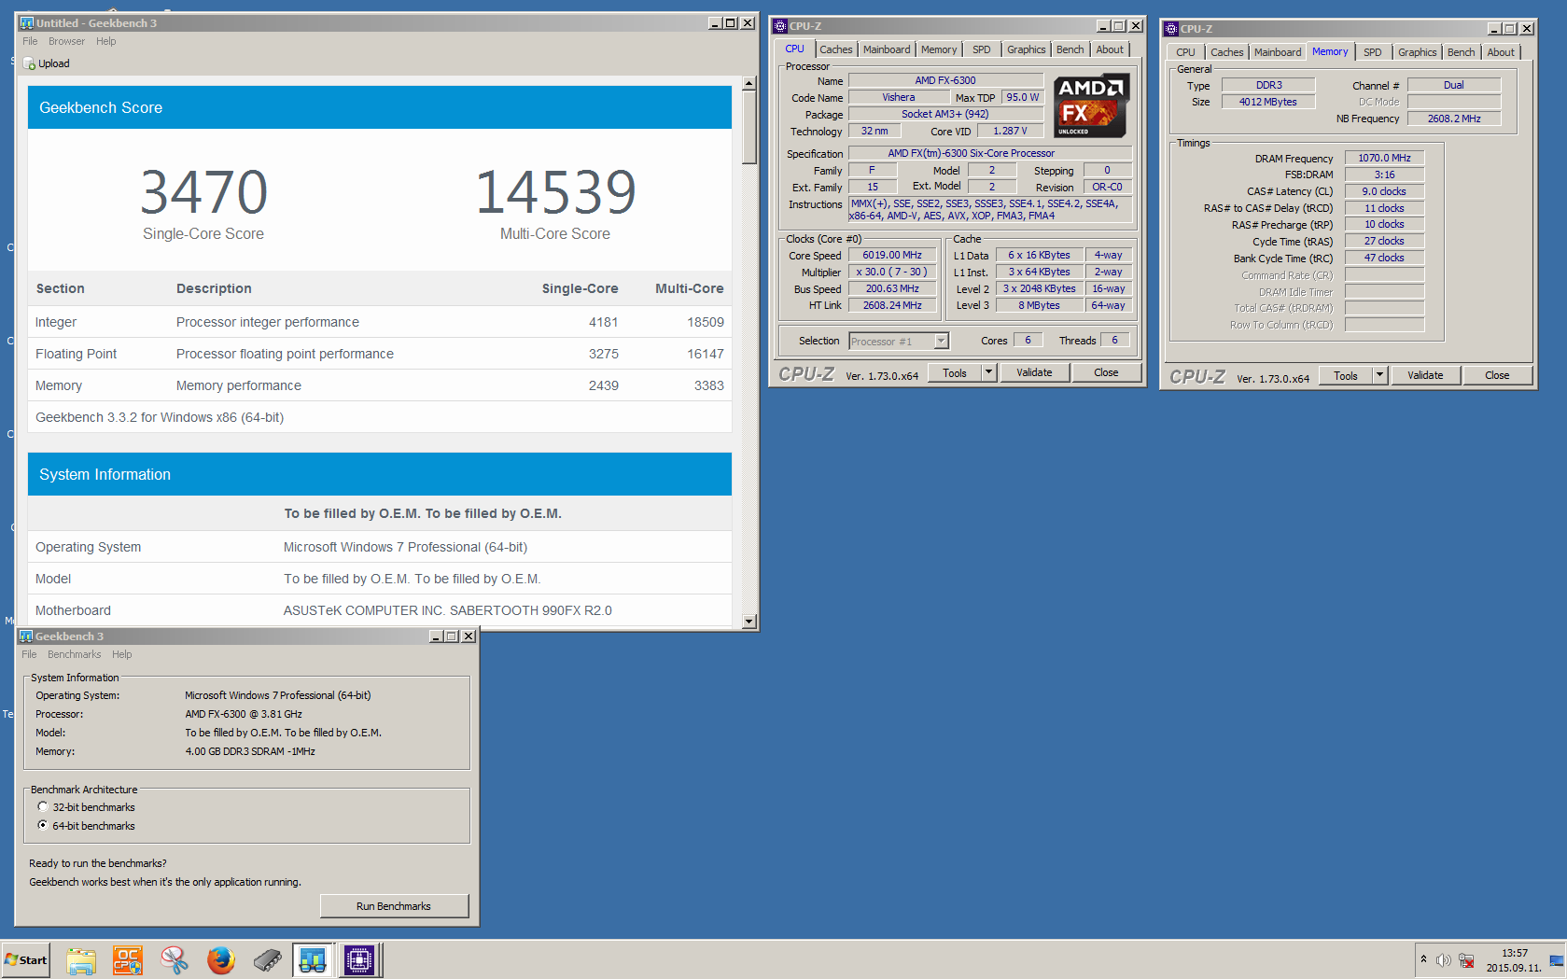Image resolution: width=1567 pixels, height=979 pixels.
Task: Click the scroll-up arrow in Geekbench results
Action: [749, 84]
